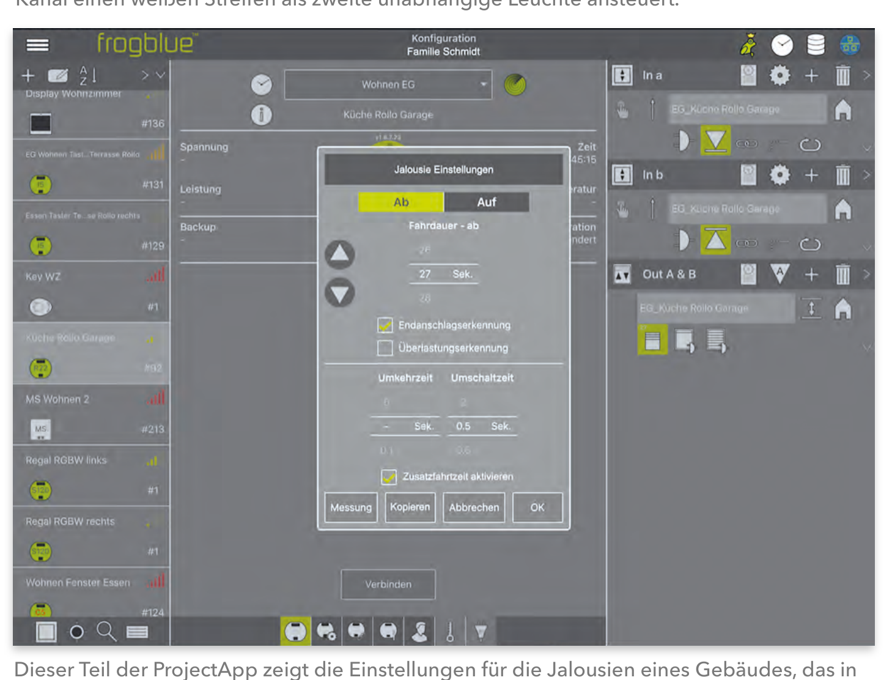The width and height of the screenshot is (892, 680).
Task: Toggle Endanschlagserkennung checkbox
Action: click(385, 325)
